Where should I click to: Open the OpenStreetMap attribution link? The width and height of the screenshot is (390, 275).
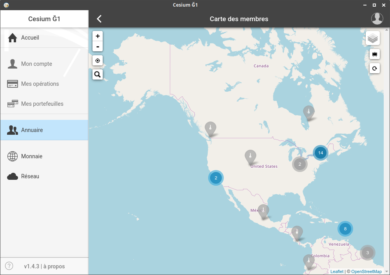pos(366,271)
